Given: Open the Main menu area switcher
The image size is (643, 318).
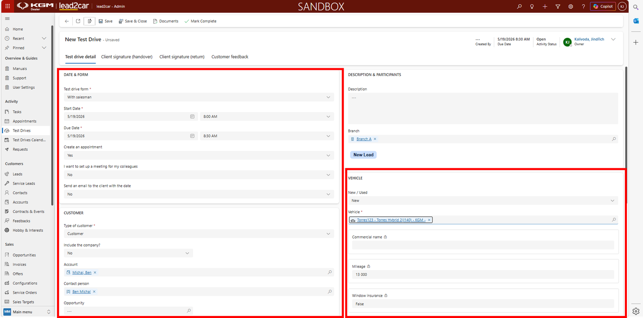Looking at the screenshot, I should [x=27, y=312].
